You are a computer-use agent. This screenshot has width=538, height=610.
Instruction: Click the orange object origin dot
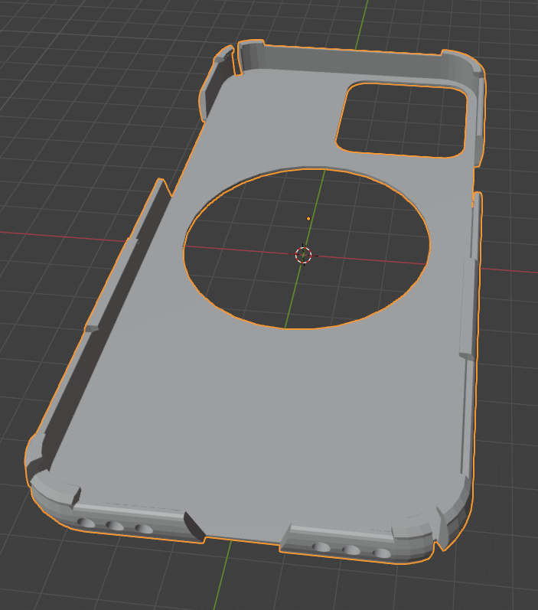[308, 219]
